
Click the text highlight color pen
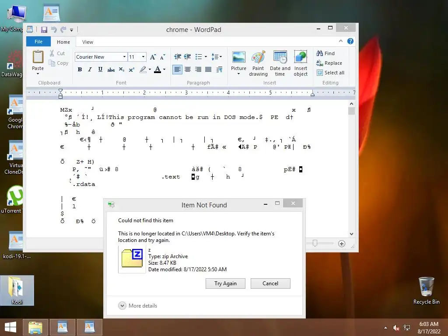[143, 70]
